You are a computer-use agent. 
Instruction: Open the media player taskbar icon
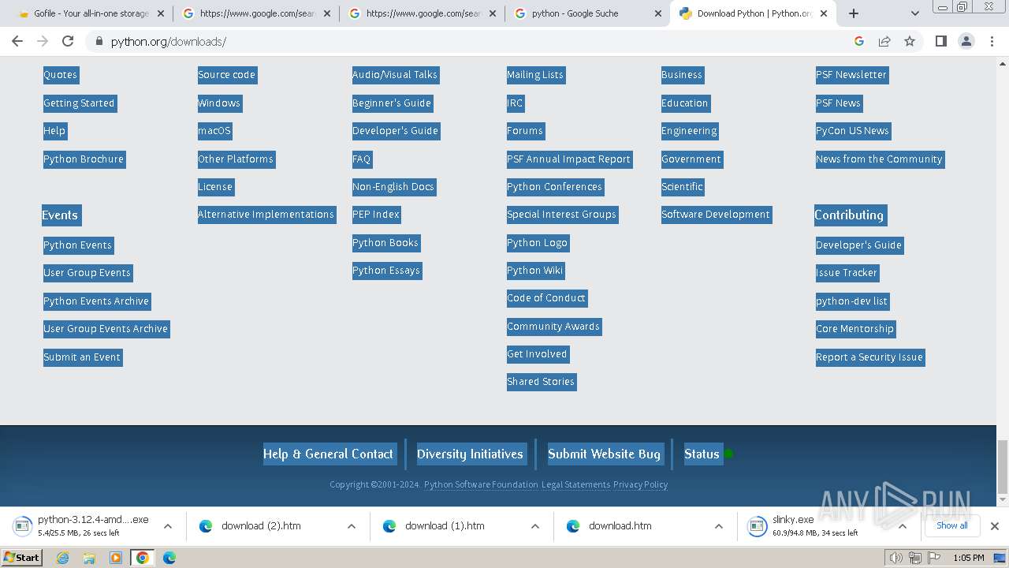click(x=116, y=558)
